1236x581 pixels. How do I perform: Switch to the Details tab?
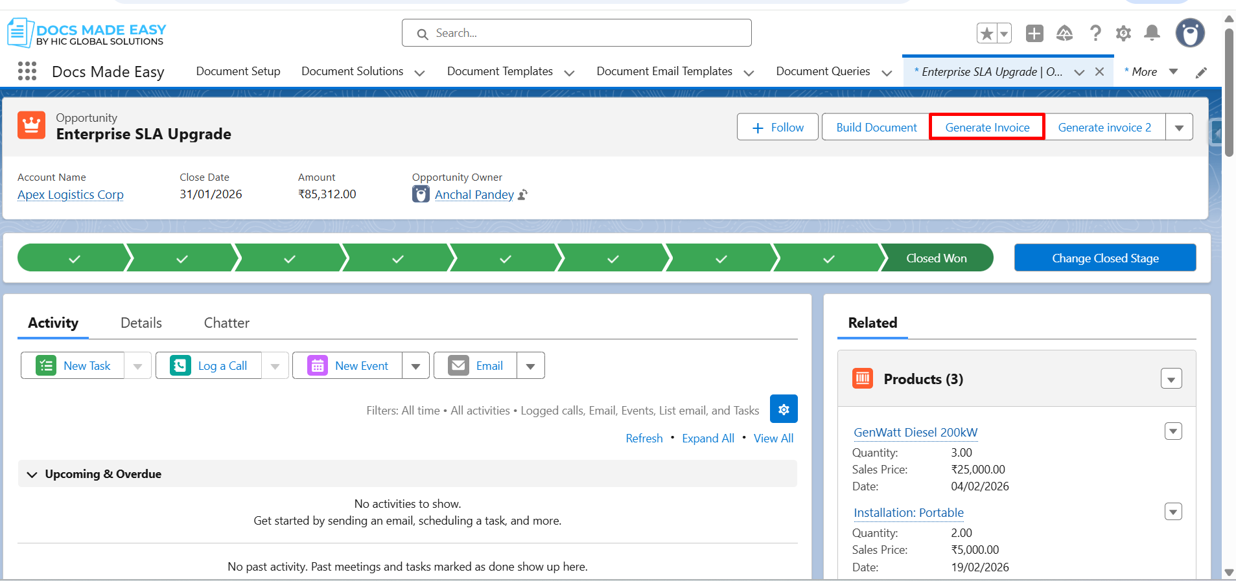(x=141, y=323)
